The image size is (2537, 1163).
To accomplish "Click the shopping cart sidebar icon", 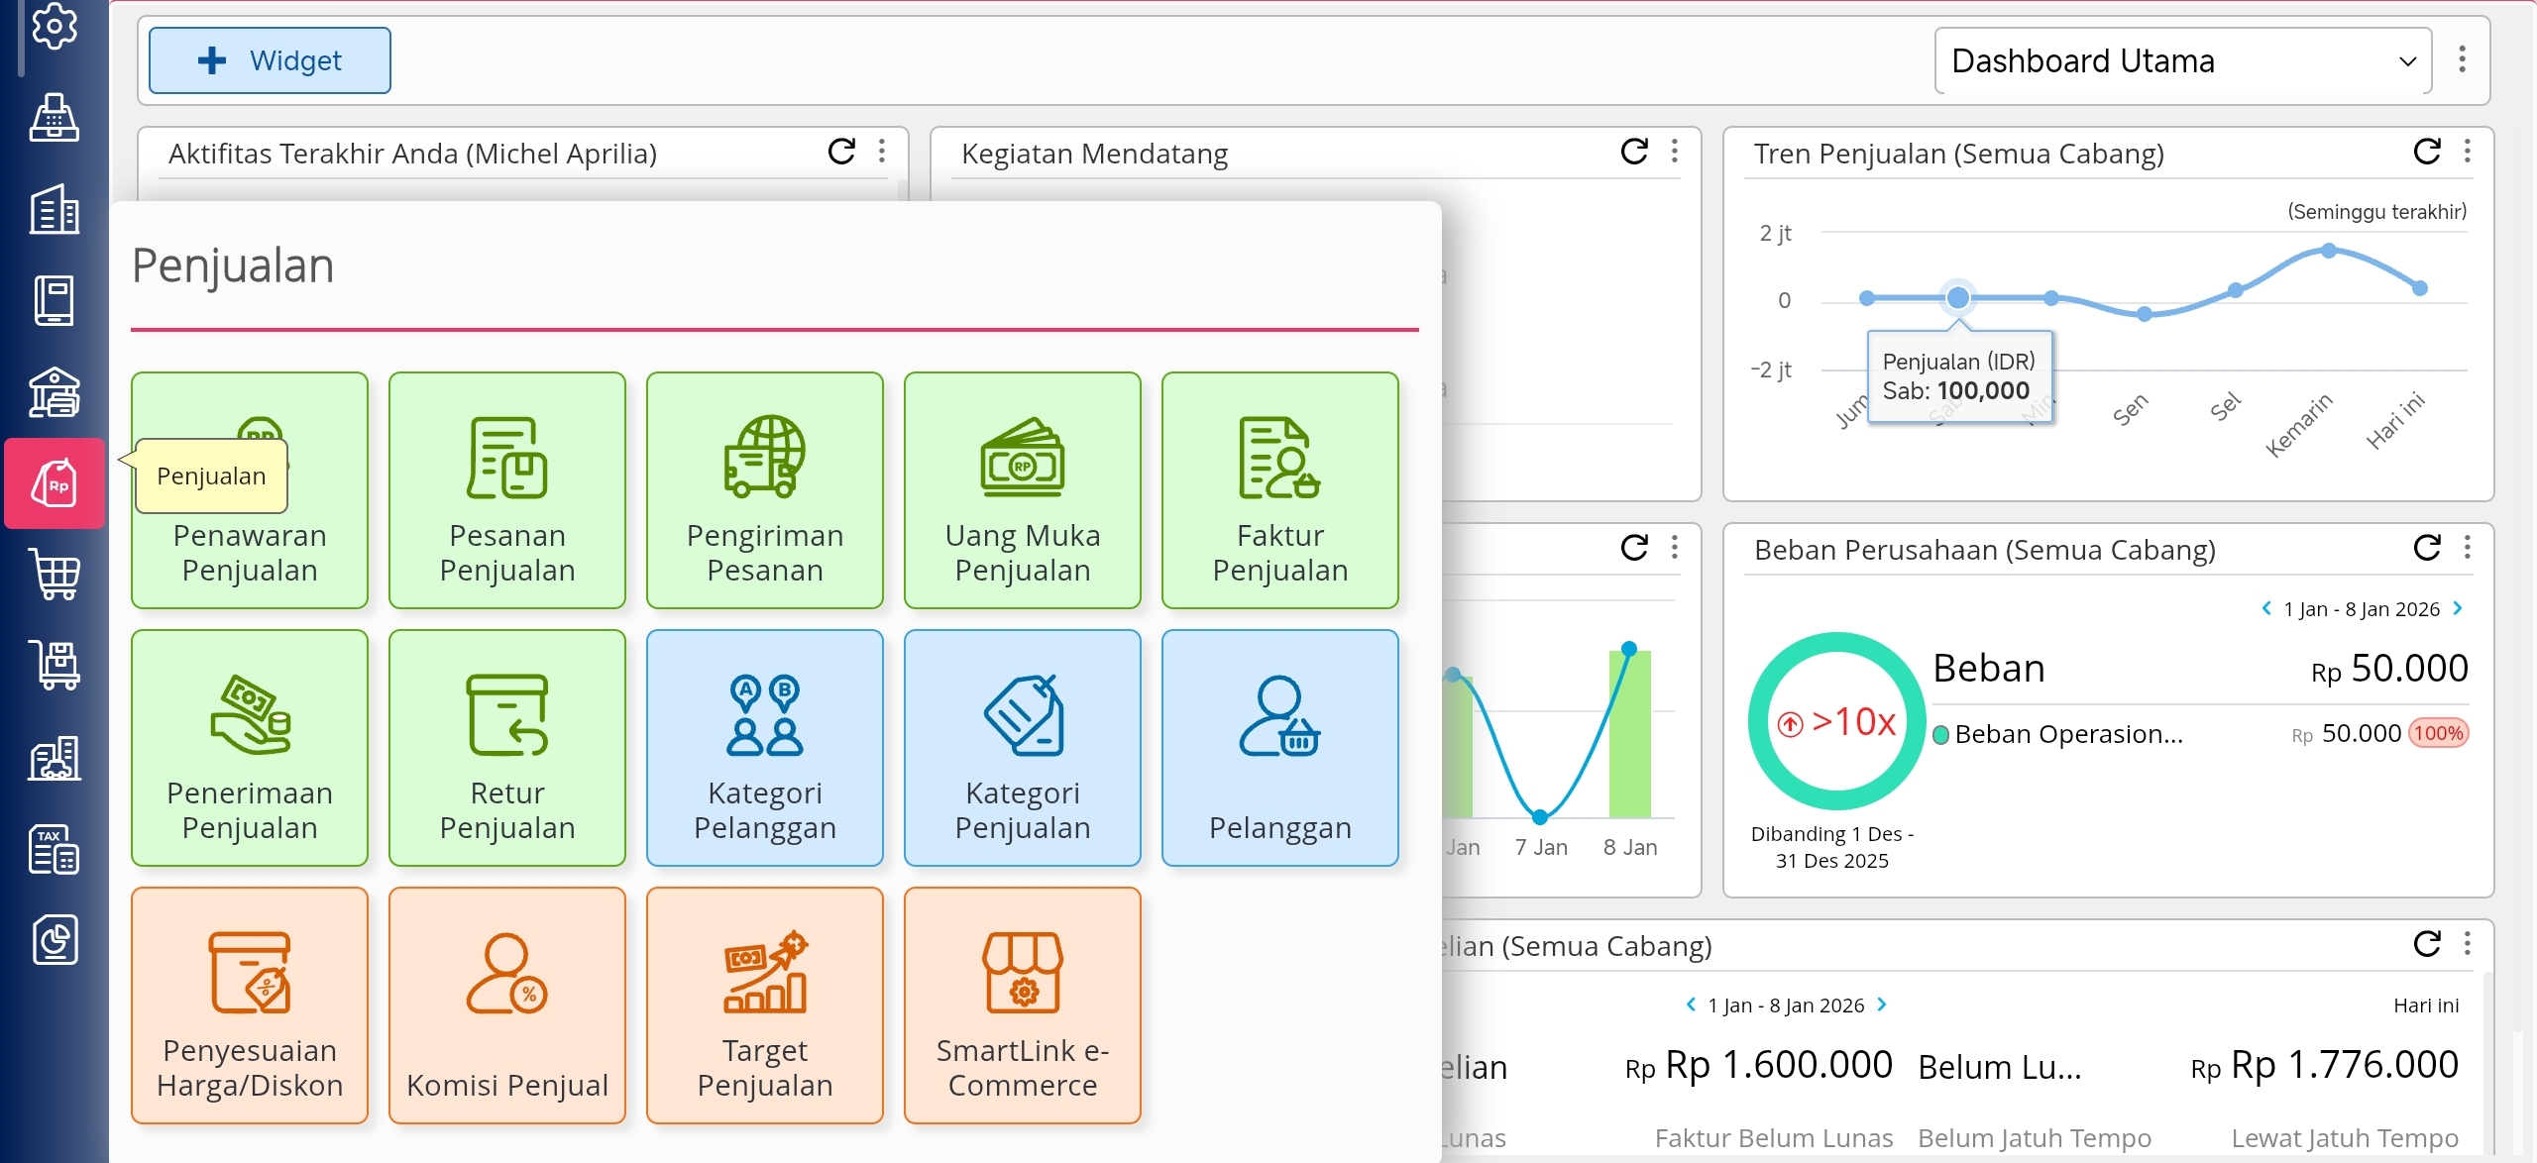I will (x=54, y=574).
